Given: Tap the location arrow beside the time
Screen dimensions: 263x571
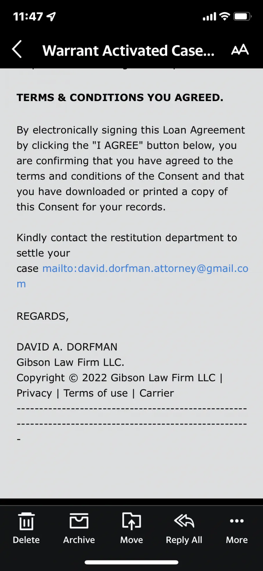Looking at the screenshot, I should tap(51, 17).
